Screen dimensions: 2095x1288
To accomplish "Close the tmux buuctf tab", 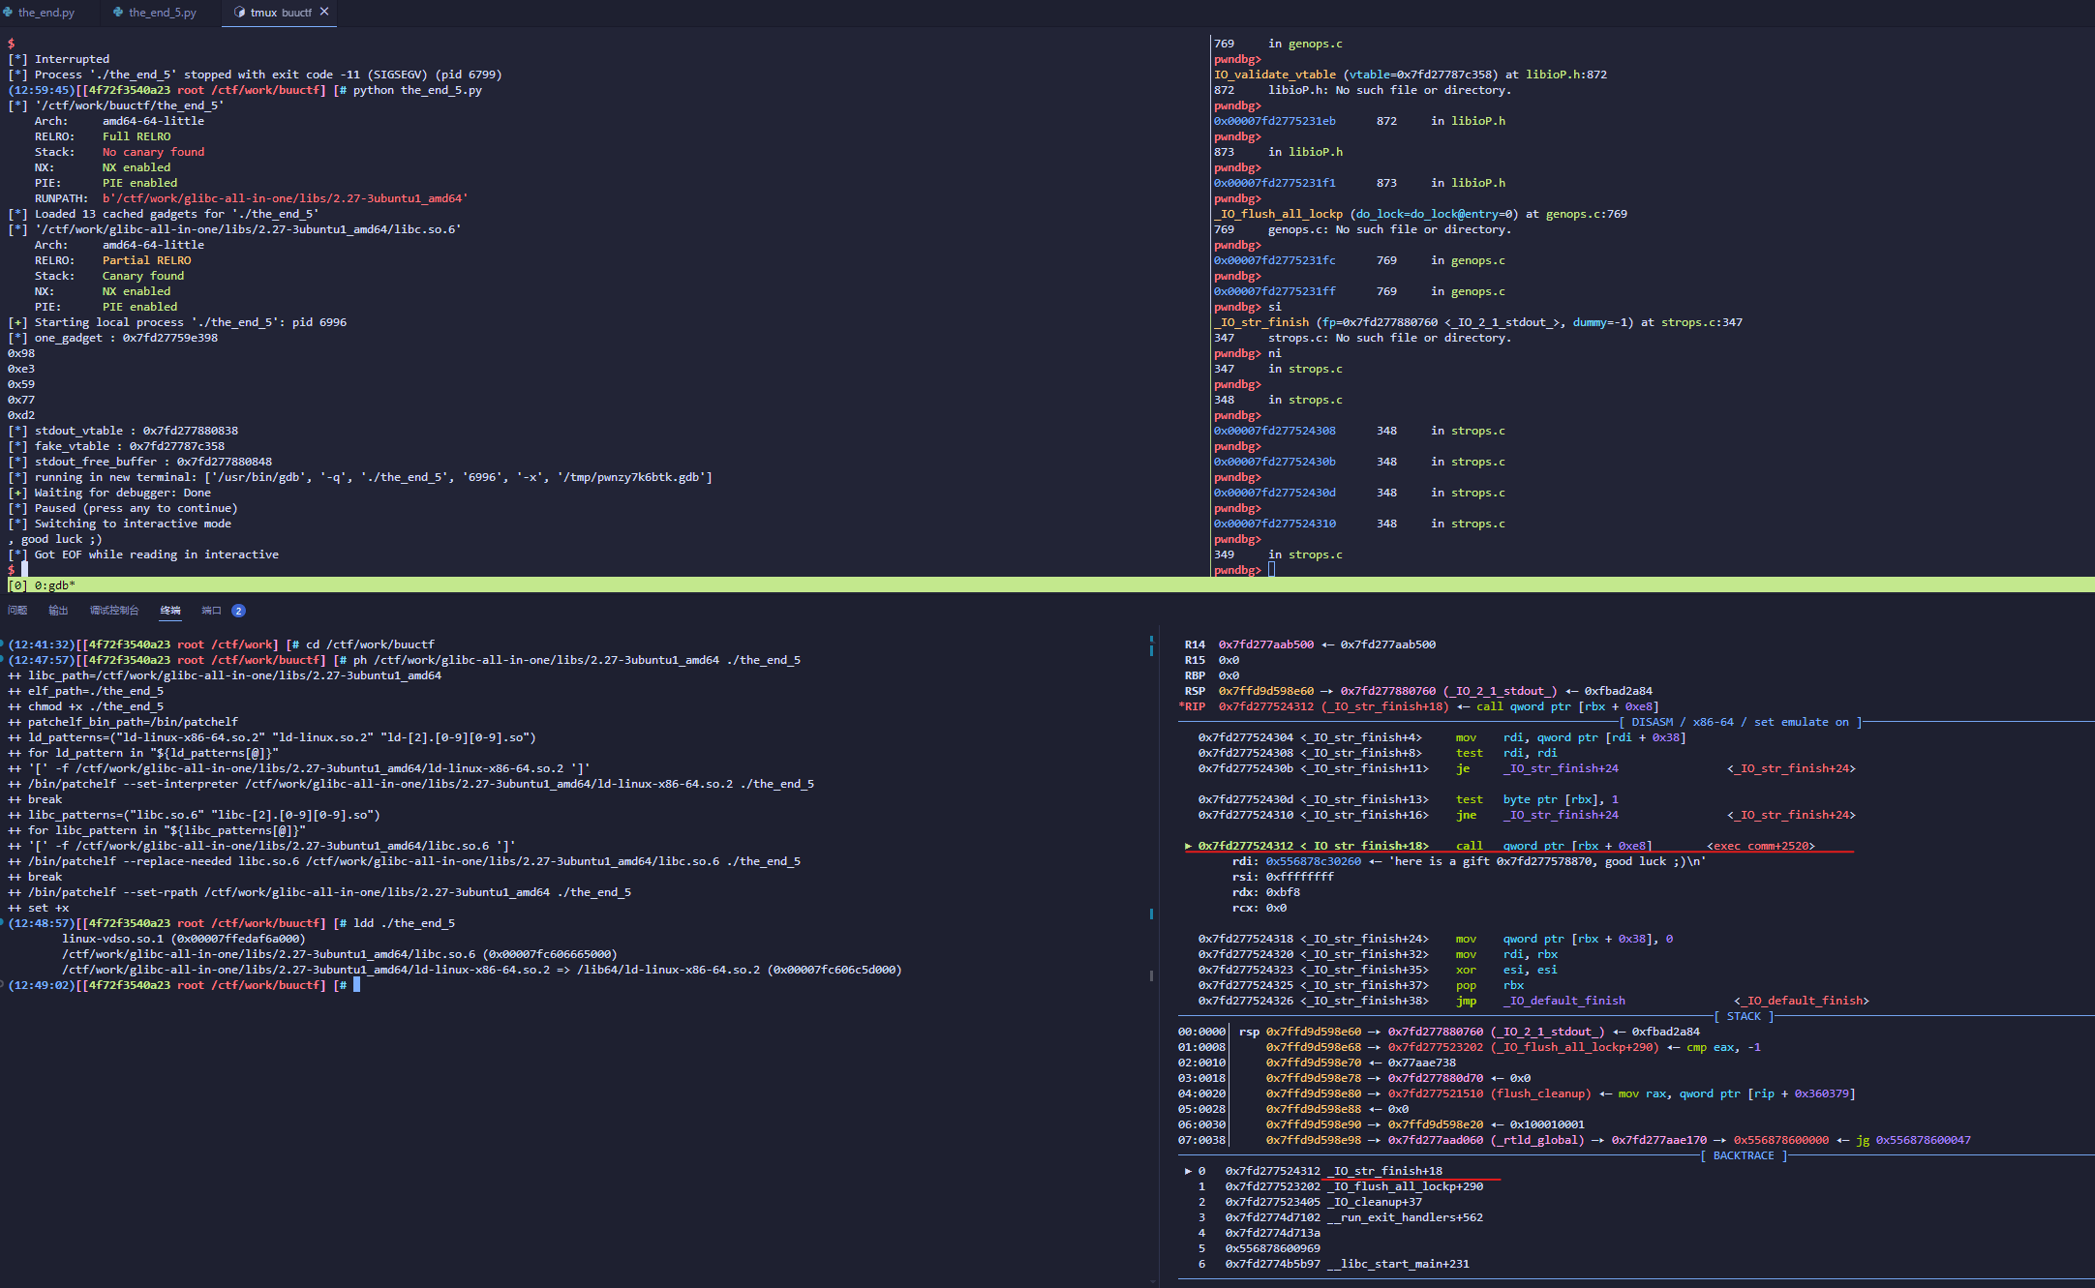I will coord(324,12).
